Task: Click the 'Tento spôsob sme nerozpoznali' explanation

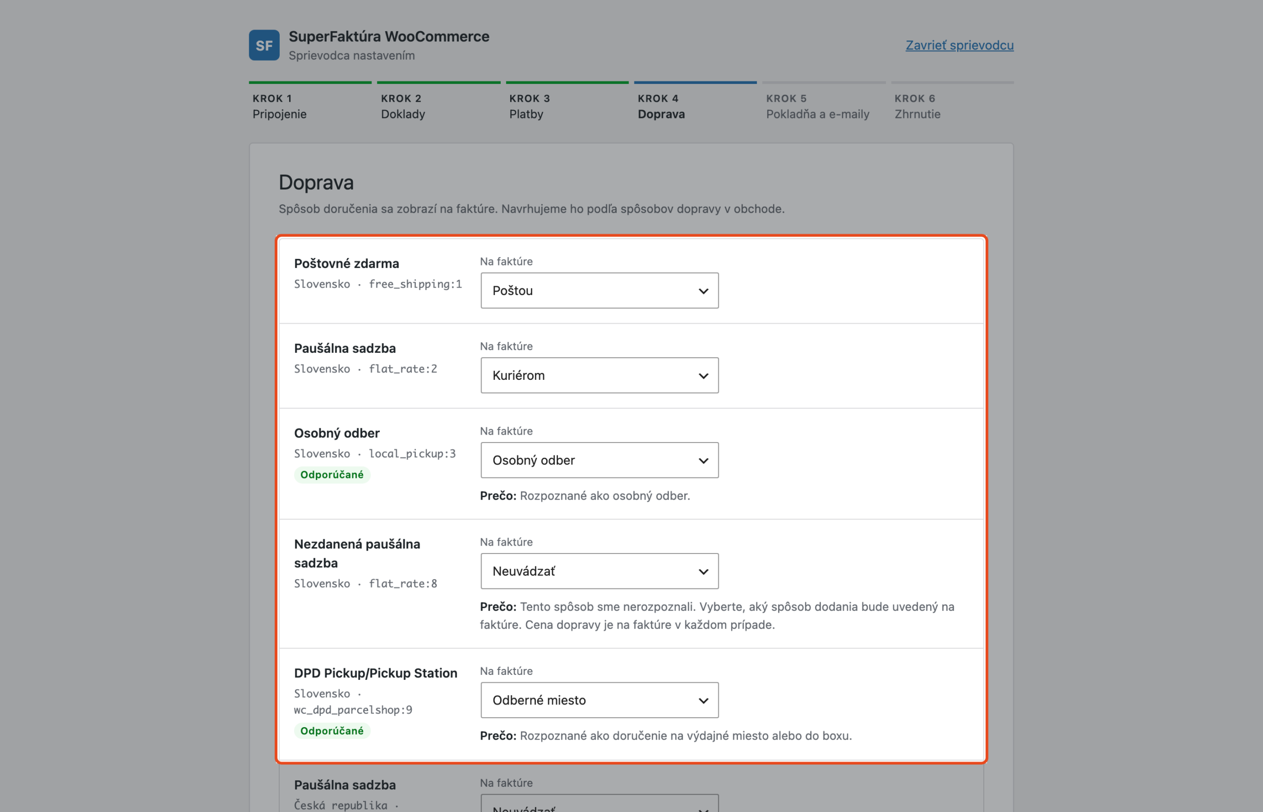Action: point(717,616)
